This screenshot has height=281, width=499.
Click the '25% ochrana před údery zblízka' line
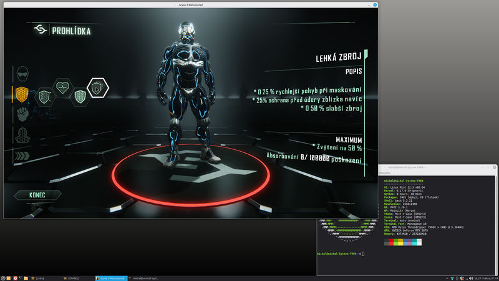(307, 100)
